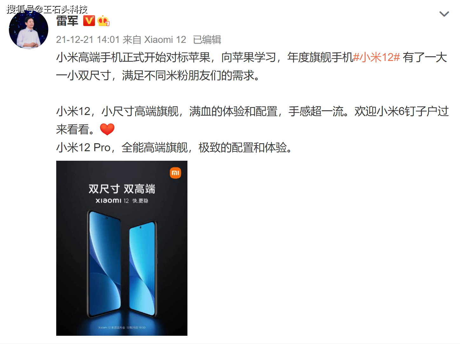Open the #小米12# hashtag topic
The width and height of the screenshot is (460, 344).
point(376,57)
